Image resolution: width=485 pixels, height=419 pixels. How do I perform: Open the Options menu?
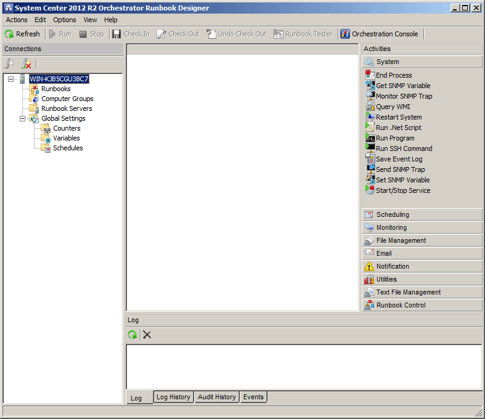65,20
